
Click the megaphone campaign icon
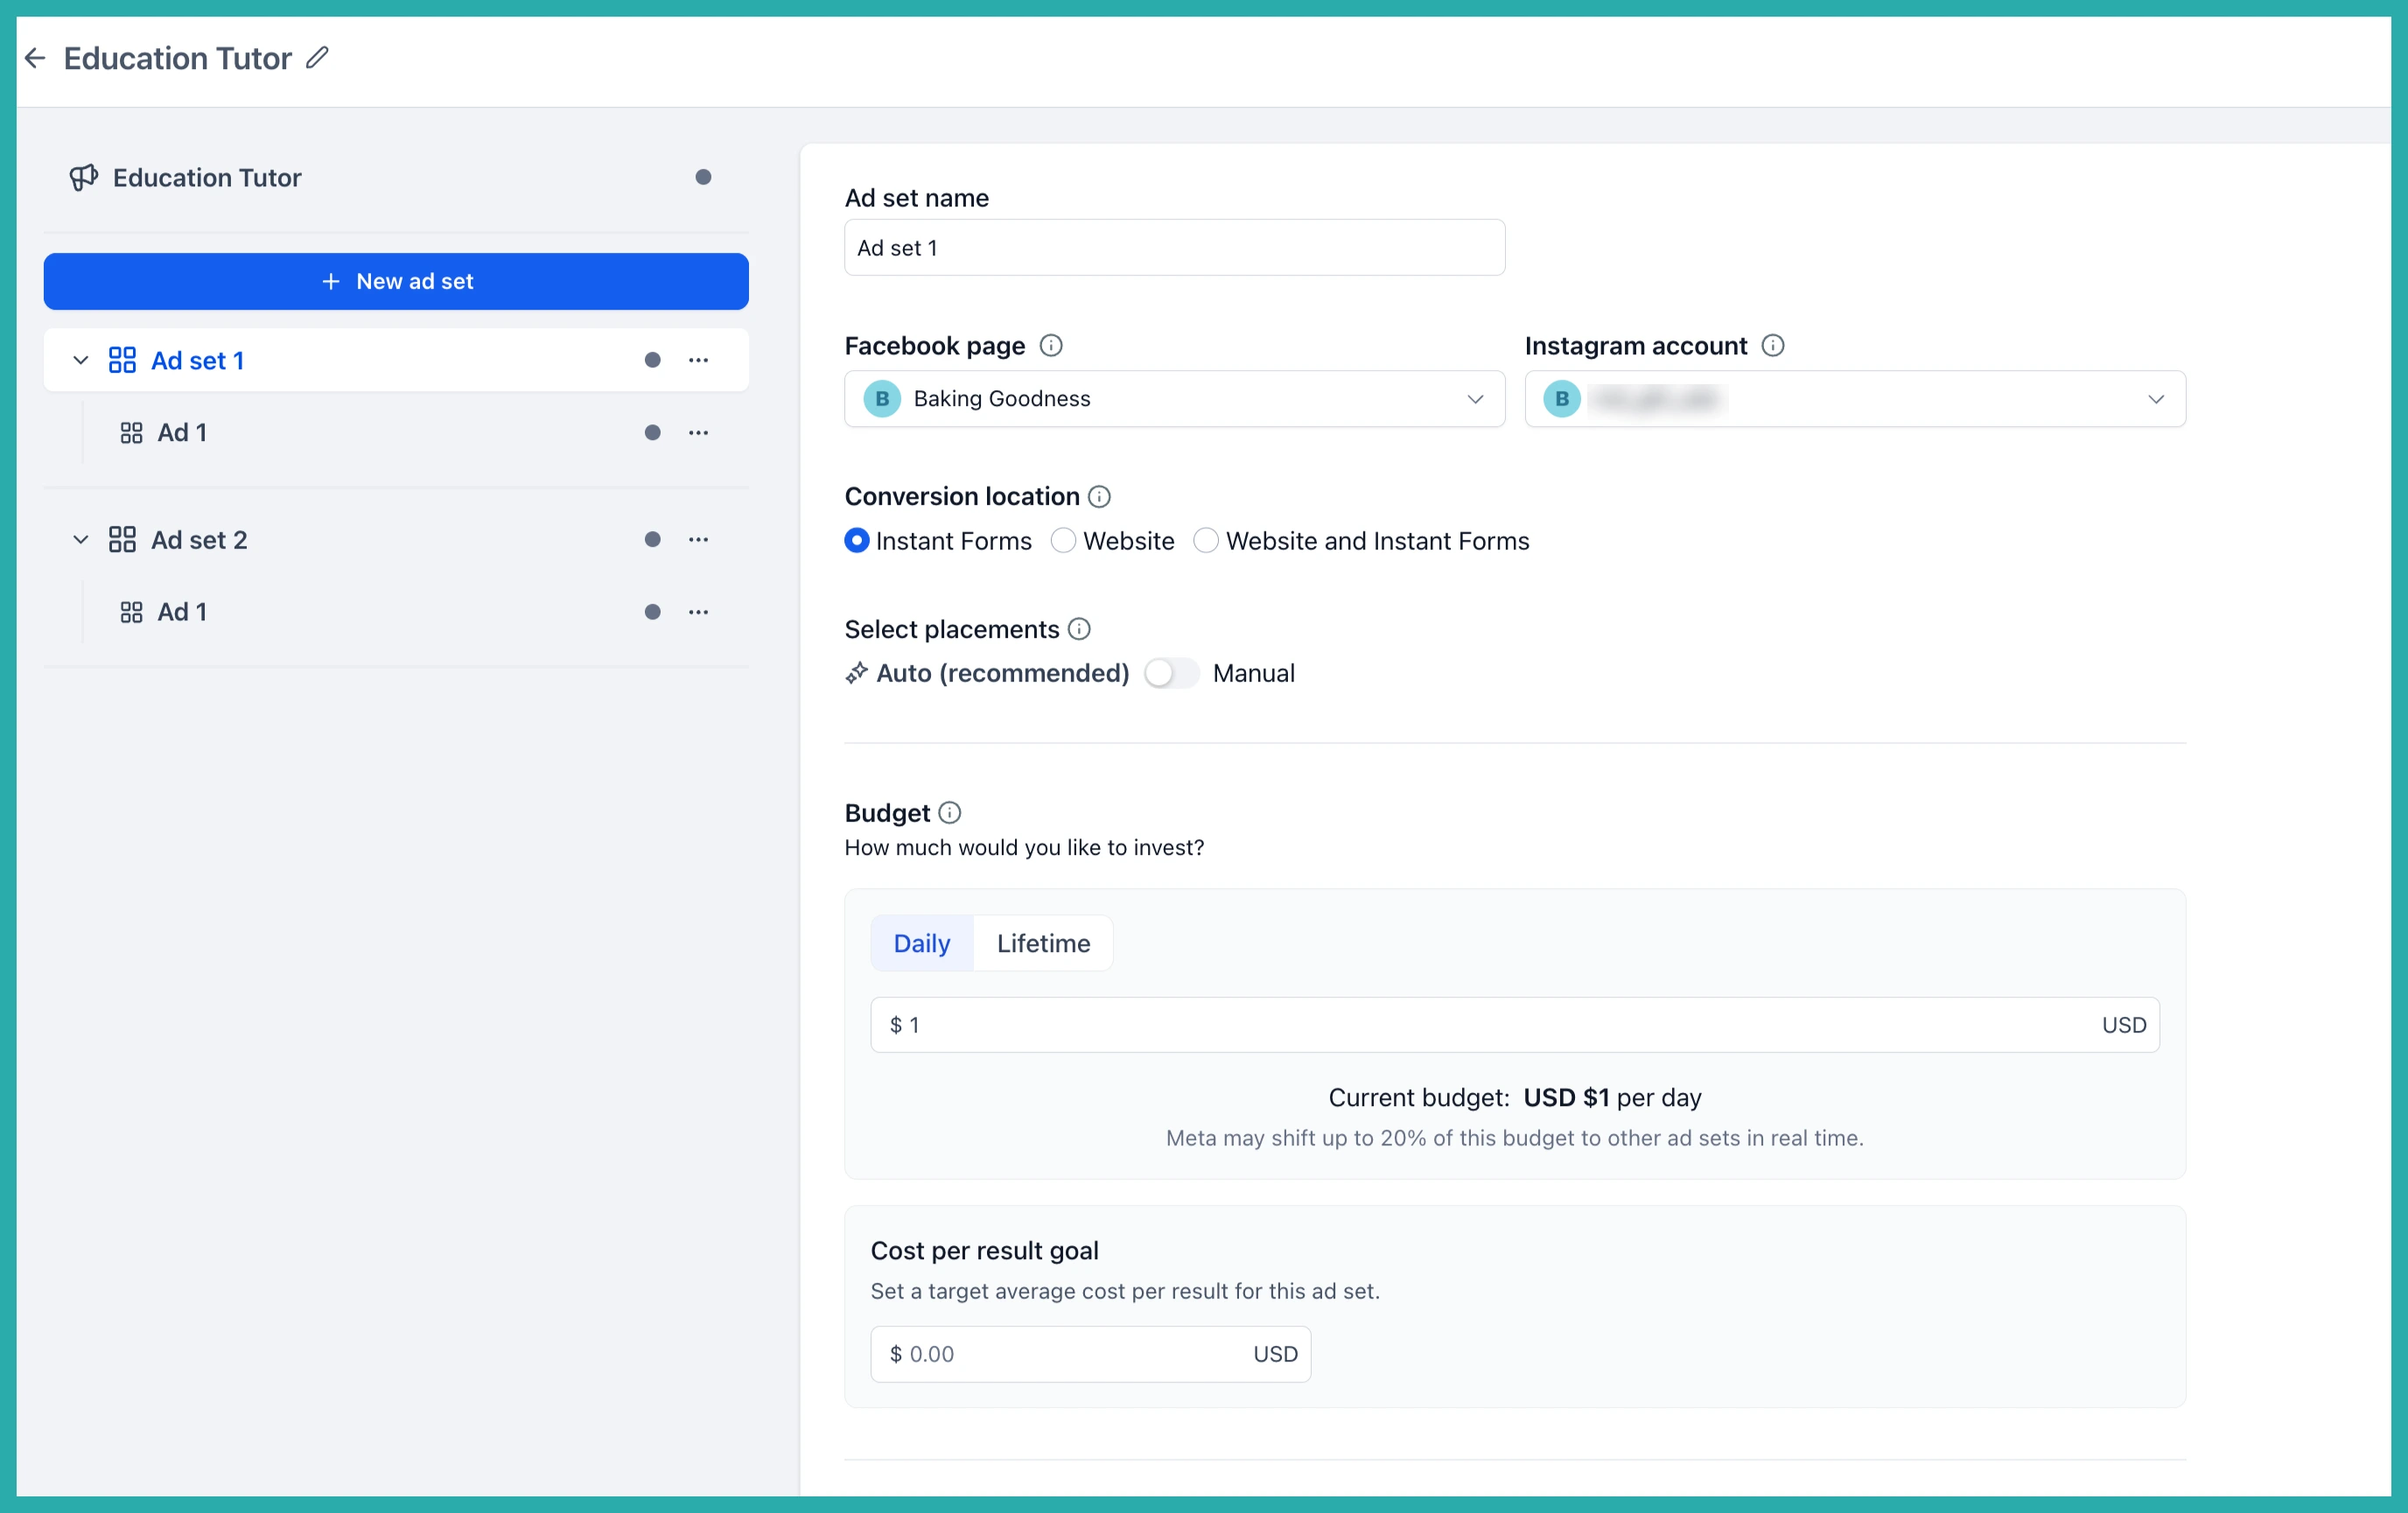tap(83, 177)
